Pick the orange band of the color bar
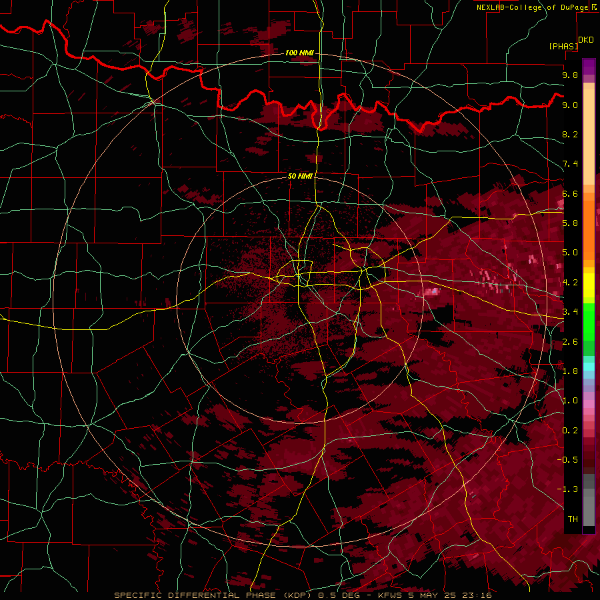This screenshot has height=600, width=600. click(x=589, y=229)
